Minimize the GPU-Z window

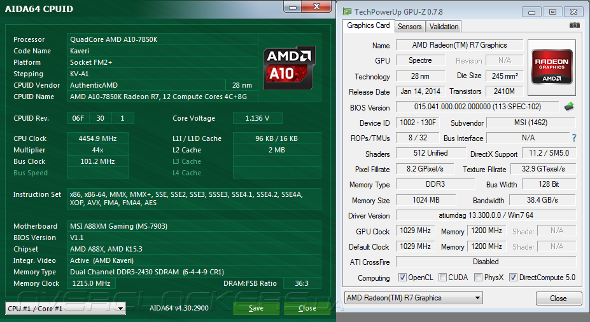coord(531,12)
